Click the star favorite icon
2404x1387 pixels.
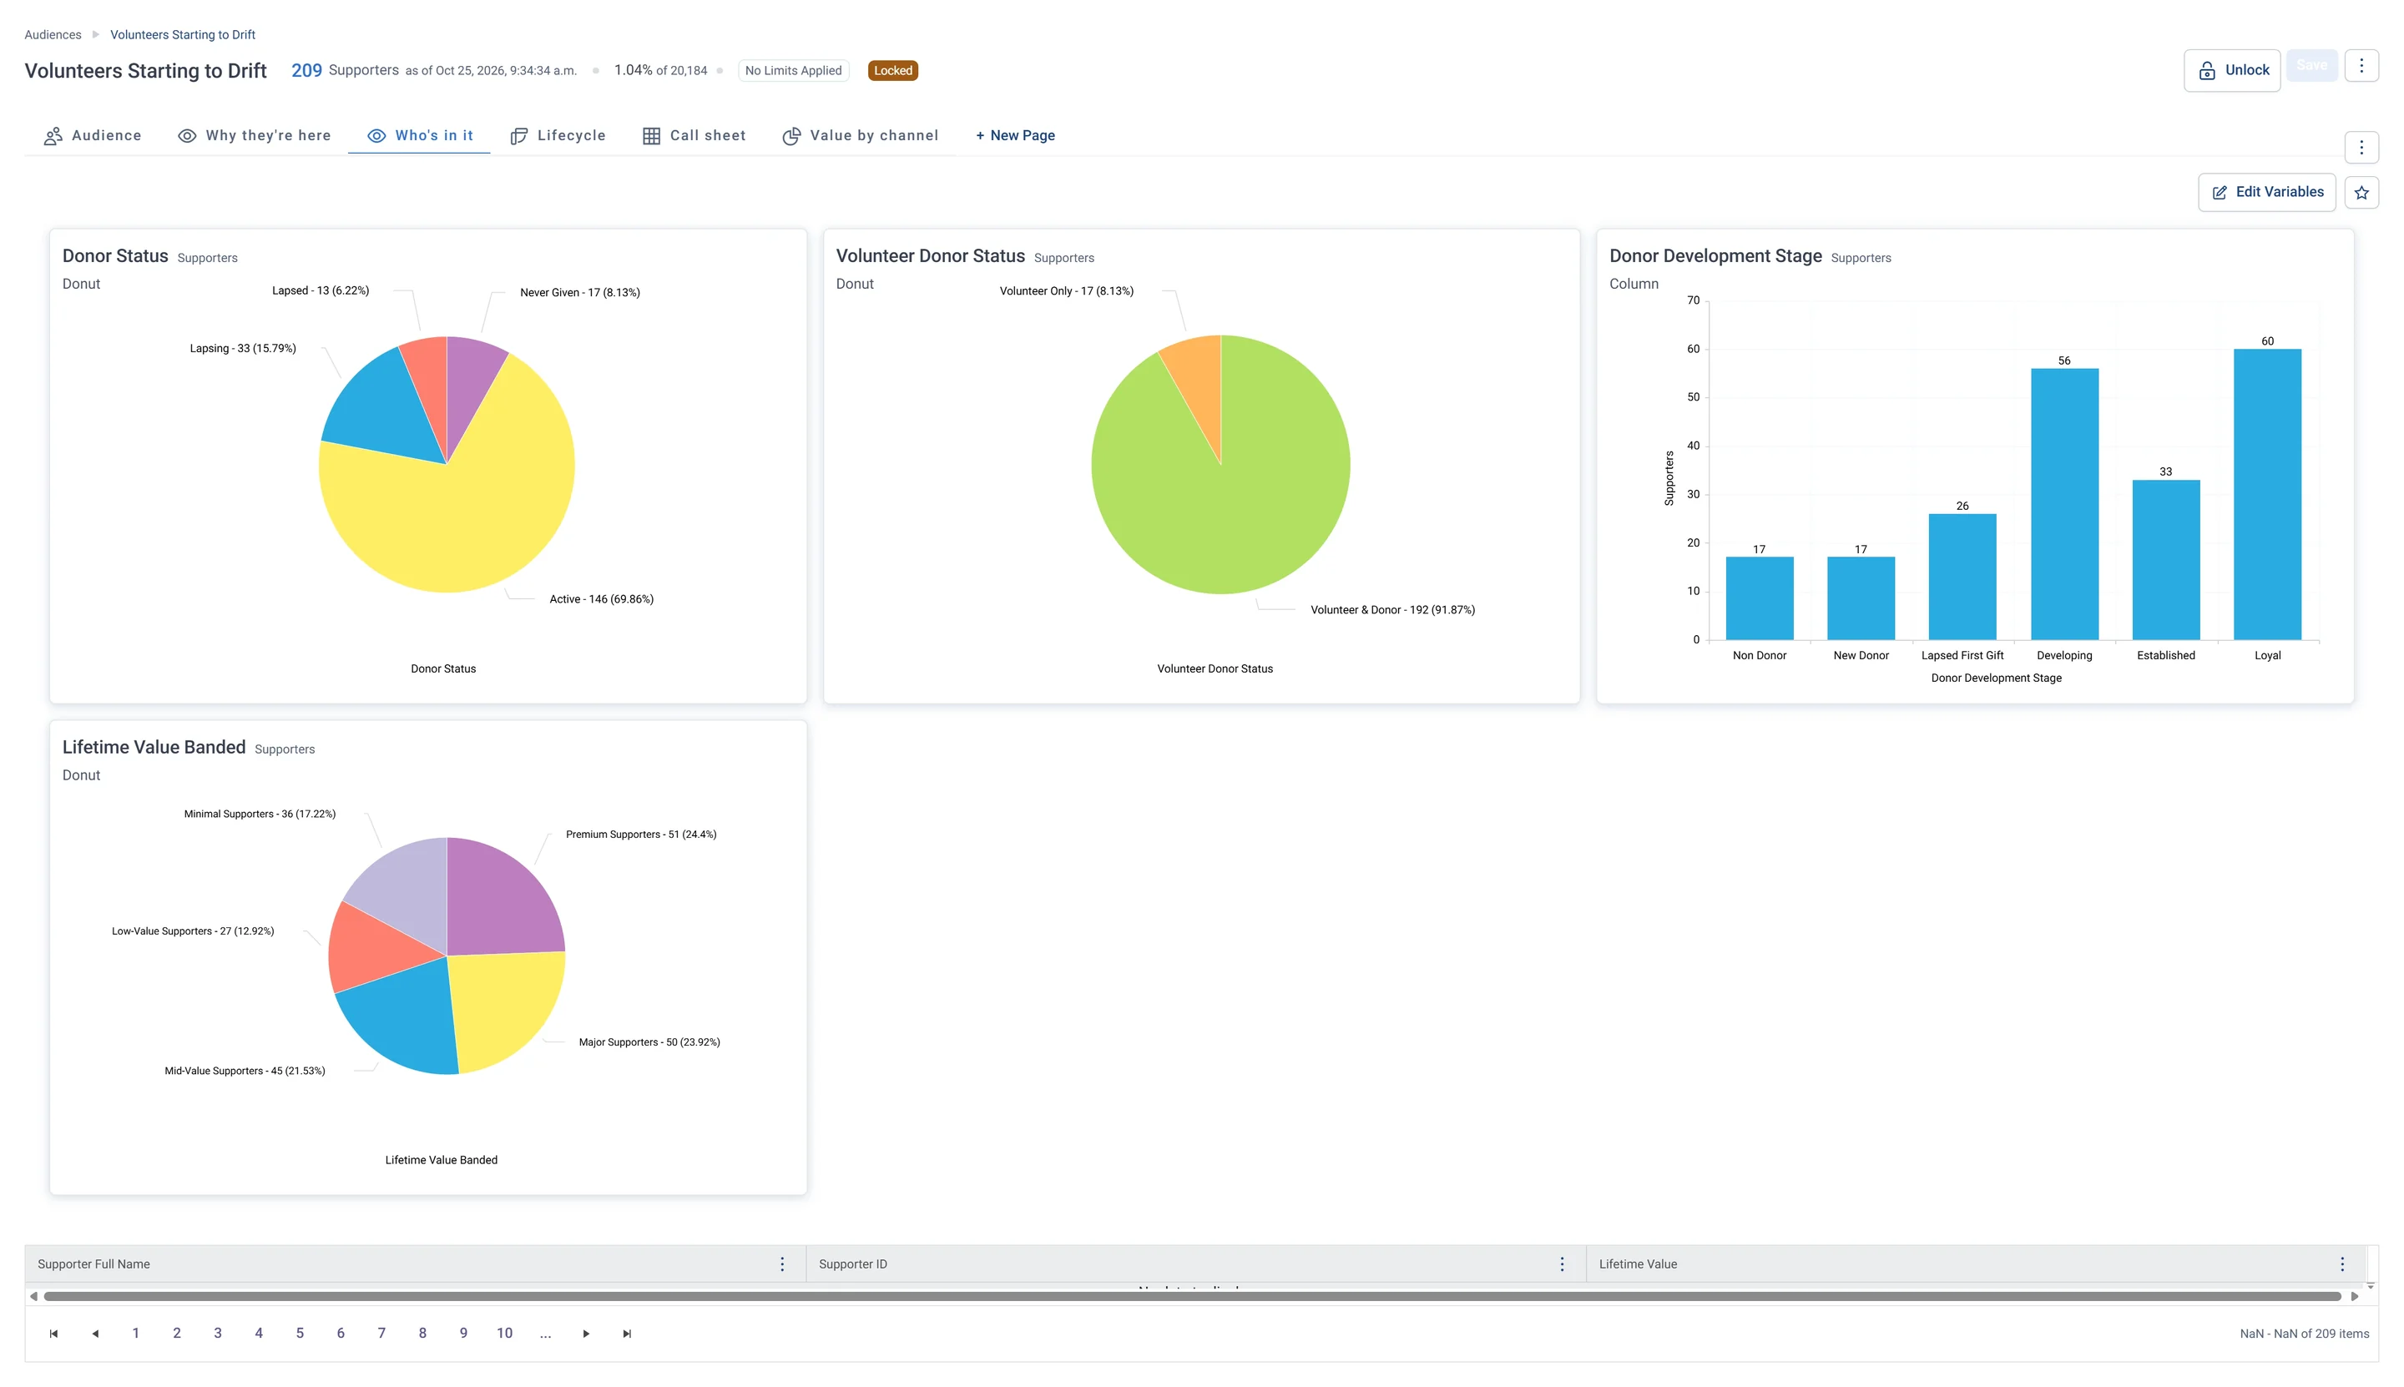(2360, 193)
